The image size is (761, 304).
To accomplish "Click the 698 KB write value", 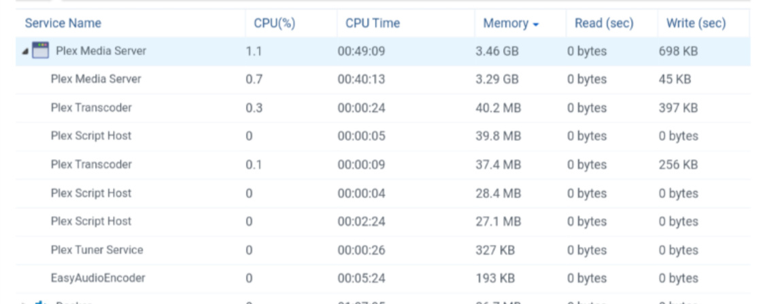I will [678, 50].
